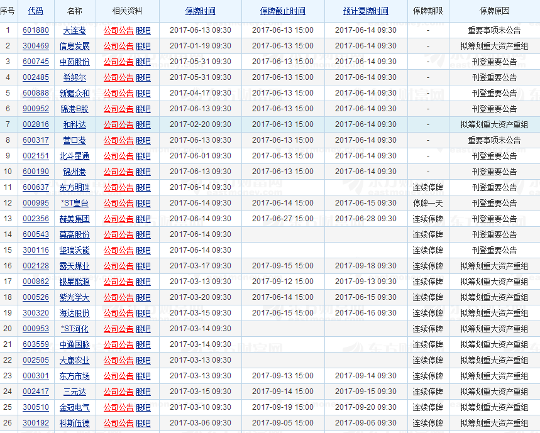Open 股吧 for 大康农业 row
This screenshot has width=540, height=433.
(x=143, y=360)
